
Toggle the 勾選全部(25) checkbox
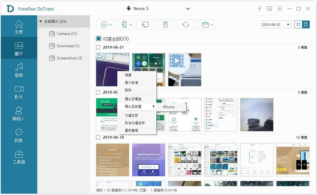tap(98, 39)
